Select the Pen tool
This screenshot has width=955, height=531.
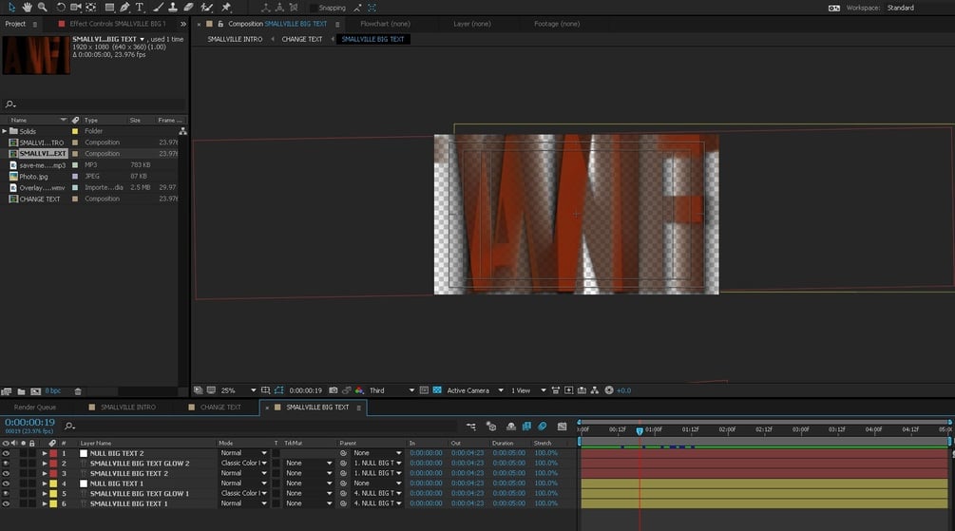tap(124, 8)
